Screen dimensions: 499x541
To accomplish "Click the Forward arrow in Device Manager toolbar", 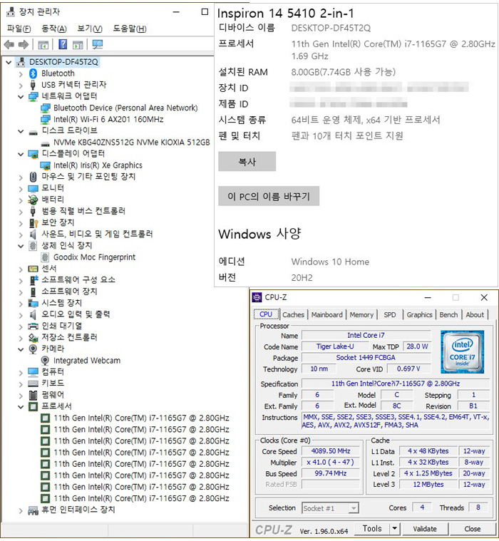I will (24, 44).
